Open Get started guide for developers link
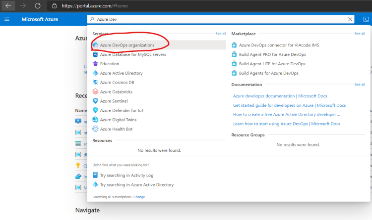The image size is (372, 220). click(289, 105)
